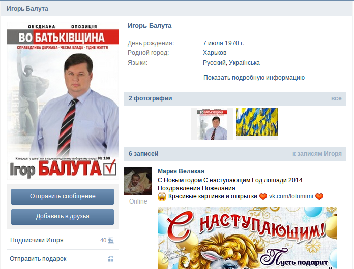Click 'к записям Игоря' filter link
The image size is (354, 269).
pyautogui.click(x=317, y=154)
